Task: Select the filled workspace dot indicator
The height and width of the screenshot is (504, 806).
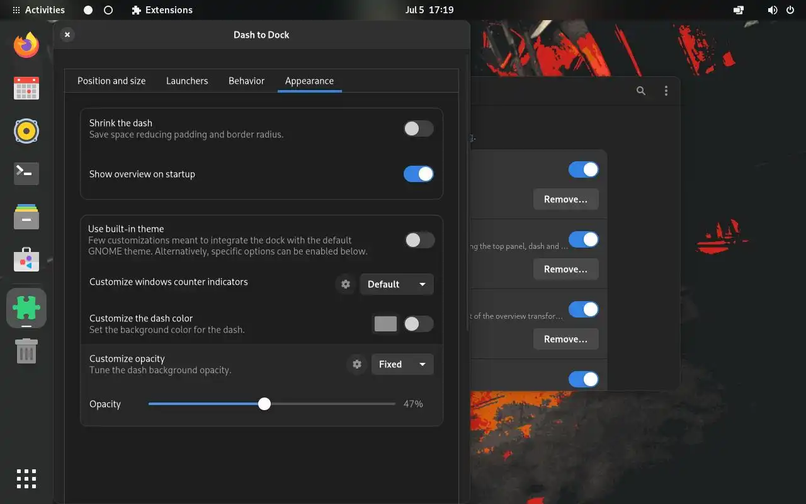Action: click(x=88, y=10)
